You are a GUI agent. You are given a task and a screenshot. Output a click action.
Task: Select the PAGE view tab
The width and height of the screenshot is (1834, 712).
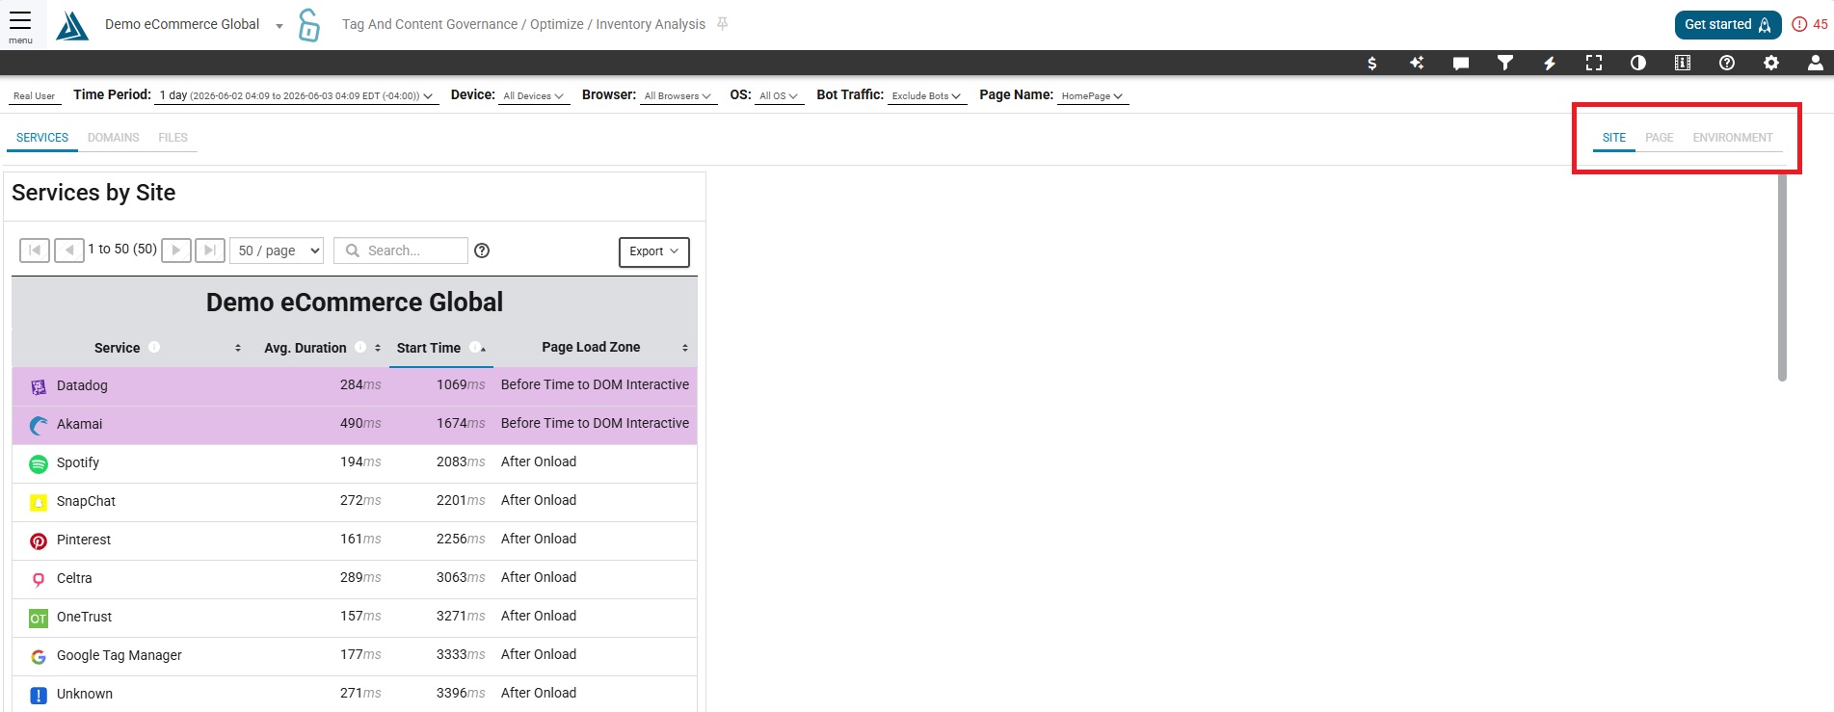(x=1660, y=138)
